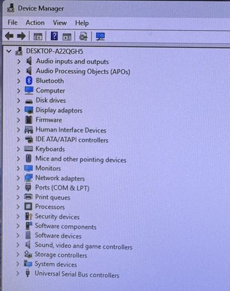Select the Audio inputs and outputs label
This screenshot has height=291, width=230.
72,62
